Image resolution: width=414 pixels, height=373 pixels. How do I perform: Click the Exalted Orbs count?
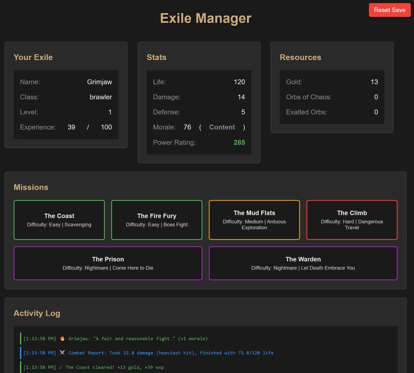click(x=376, y=112)
